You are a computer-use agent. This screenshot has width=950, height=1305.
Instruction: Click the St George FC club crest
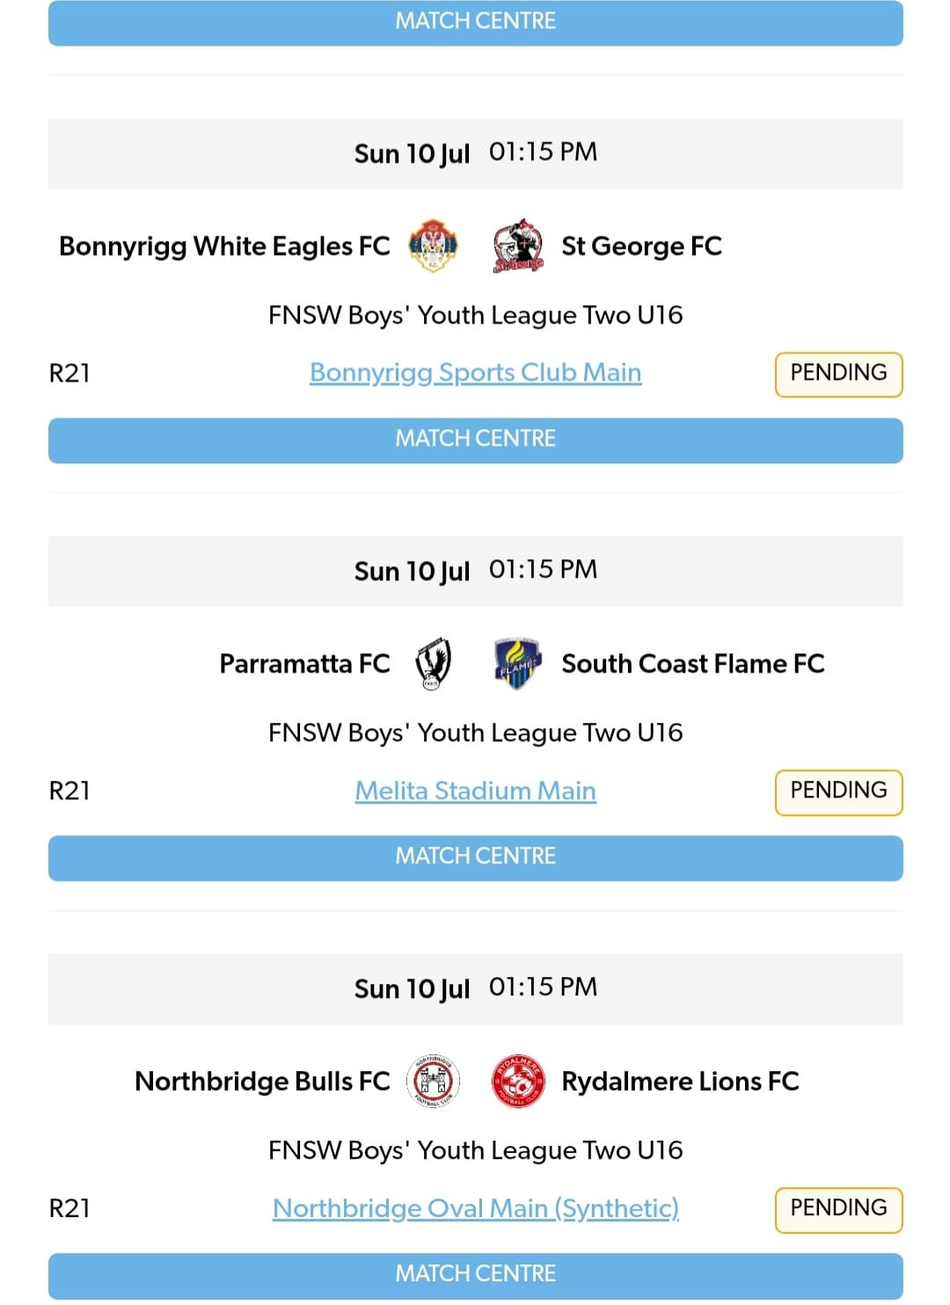click(x=515, y=247)
